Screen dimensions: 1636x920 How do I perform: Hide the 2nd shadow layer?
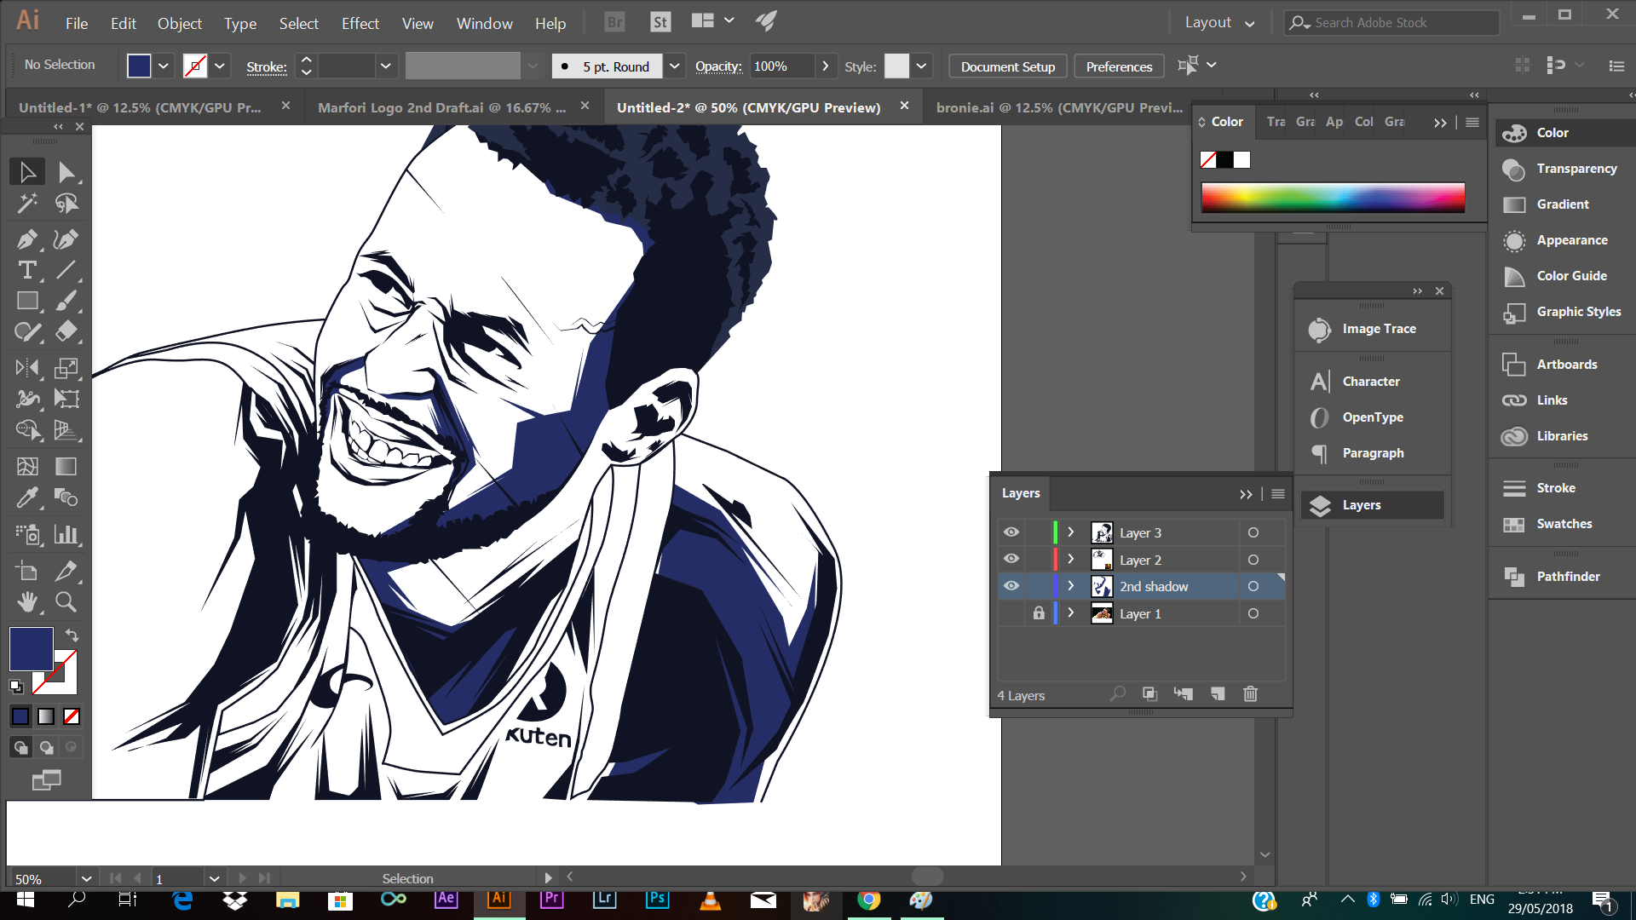(x=1011, y=586)
